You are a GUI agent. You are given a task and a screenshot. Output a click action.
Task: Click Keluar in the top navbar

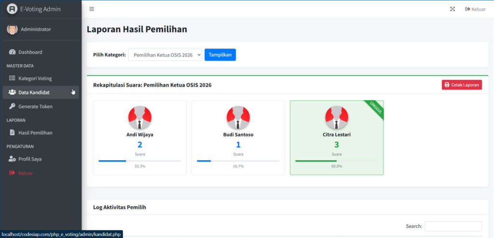click(x=475, y=9)
